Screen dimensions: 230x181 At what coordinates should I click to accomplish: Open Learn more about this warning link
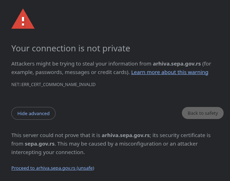[170, 72]
